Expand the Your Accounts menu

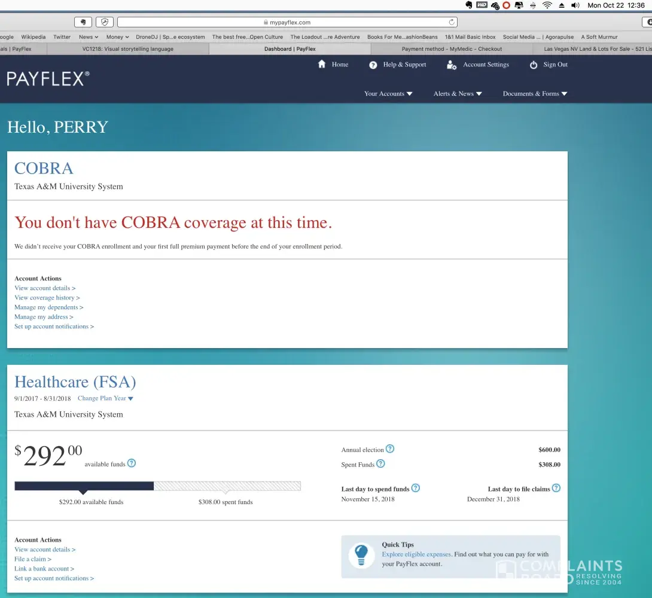tap(388, 93)
